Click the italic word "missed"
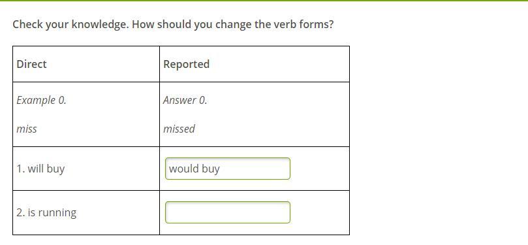The height and width of the screenshot is (245, 528). coord(179,129)
